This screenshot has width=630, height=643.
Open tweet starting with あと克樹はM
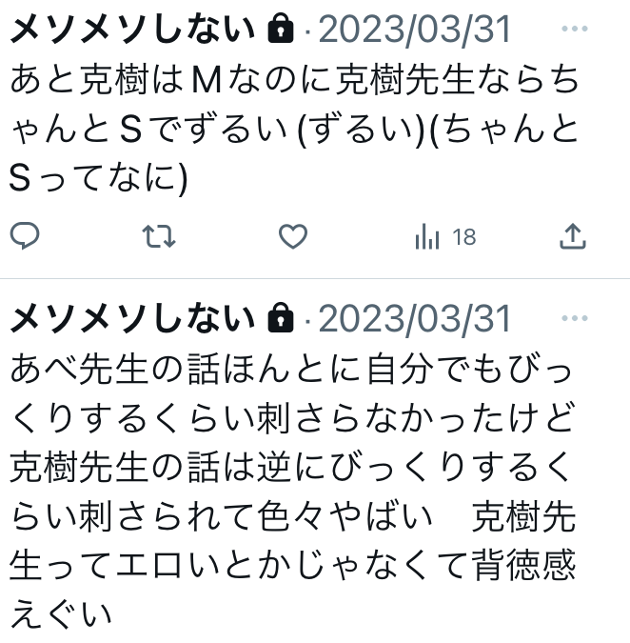click(x=294, y=130)
